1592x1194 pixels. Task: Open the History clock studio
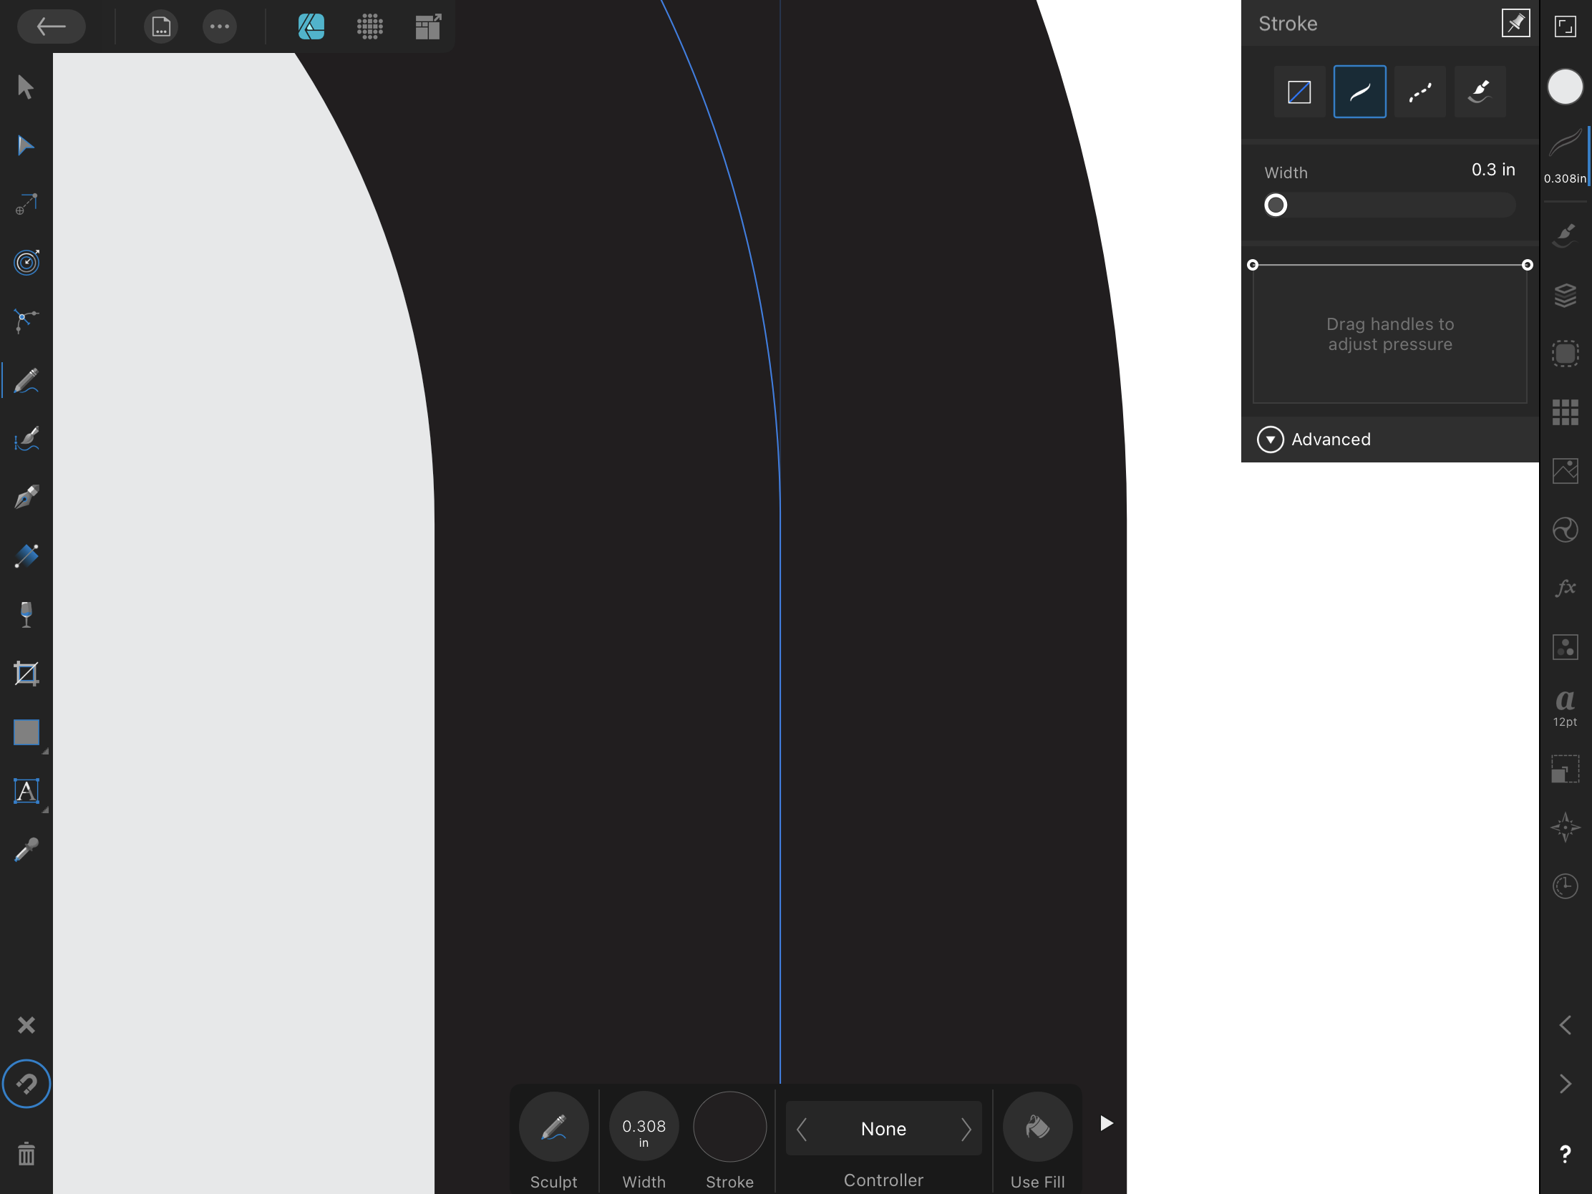[x=1566, y=886]
